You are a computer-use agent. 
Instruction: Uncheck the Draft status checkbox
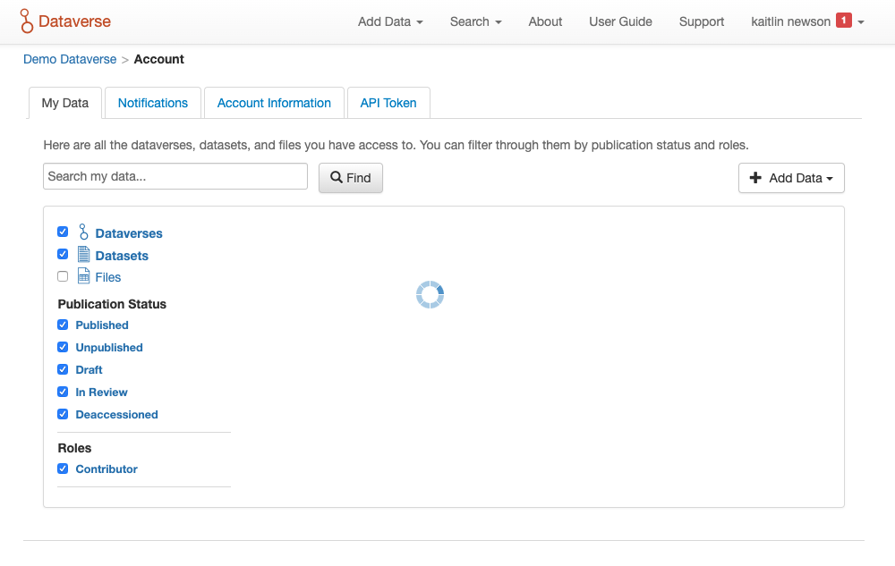pyautogui.click(x=63, y=369)
